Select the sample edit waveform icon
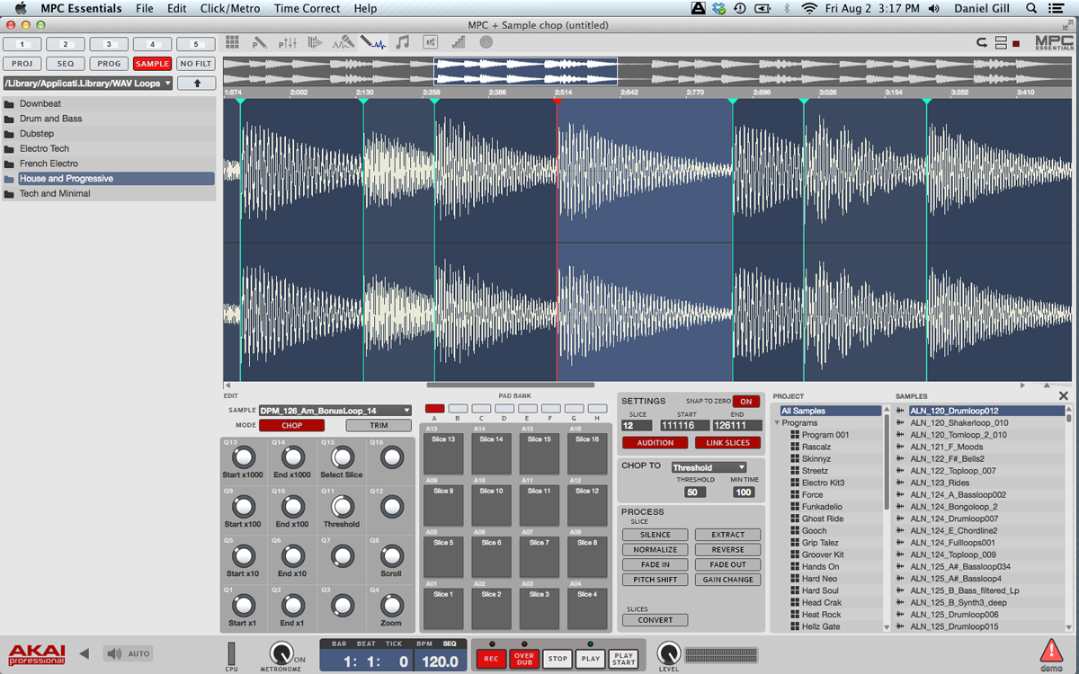Image resolution: width=1079 pixels, height=674 pixels. (373, 42)
